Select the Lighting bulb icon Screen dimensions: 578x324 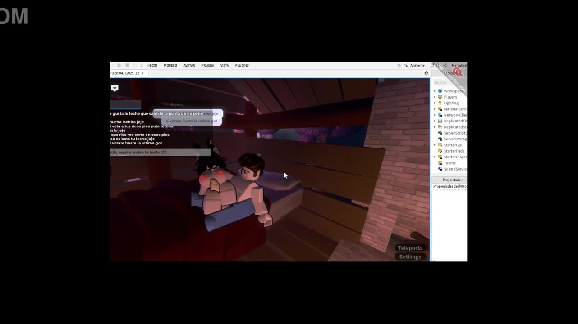click(x=440, y=103)
